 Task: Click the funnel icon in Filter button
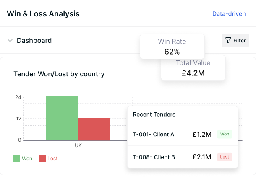[x=228, y=40]
